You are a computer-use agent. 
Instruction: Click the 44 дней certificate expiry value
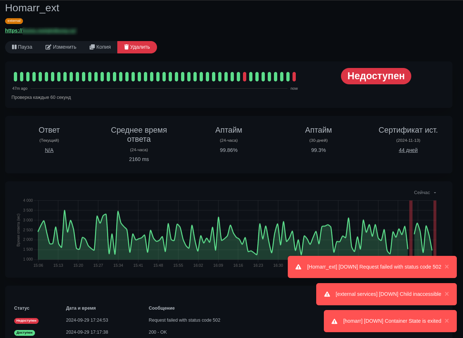click(x=408, y=150)
